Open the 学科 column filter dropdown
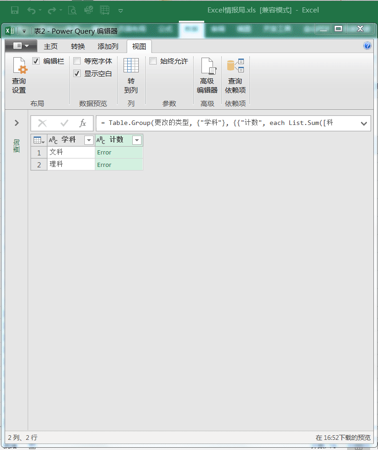Image resolution: width=378 pixels, height=450 pixels. point(89,140)
